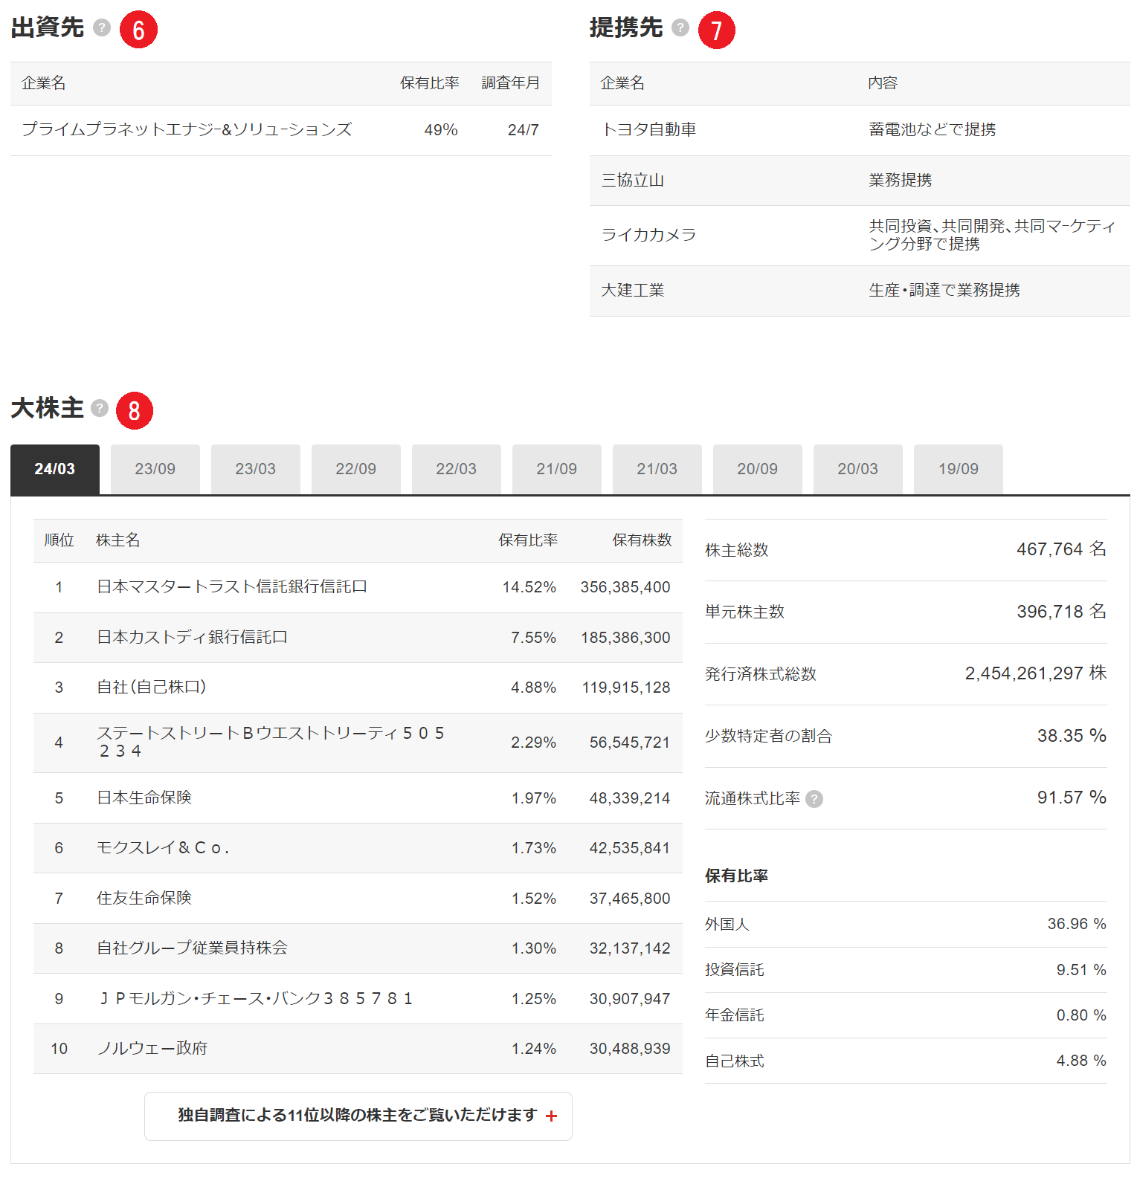This screenshot has height=1187, width=1137.
Task: Click the red plus icon on the expand button
Action: point(551,1116)
